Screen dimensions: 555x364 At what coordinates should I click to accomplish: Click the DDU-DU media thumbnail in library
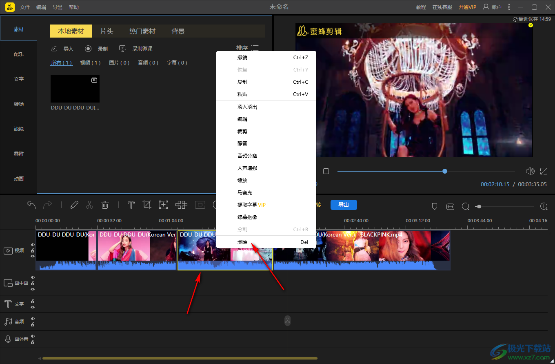click(x=75, y=89)
